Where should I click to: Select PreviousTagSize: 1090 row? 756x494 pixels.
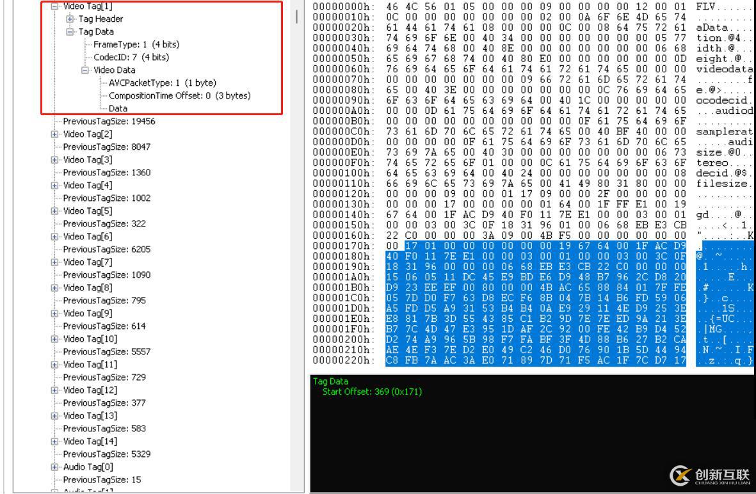pos(107,275)
